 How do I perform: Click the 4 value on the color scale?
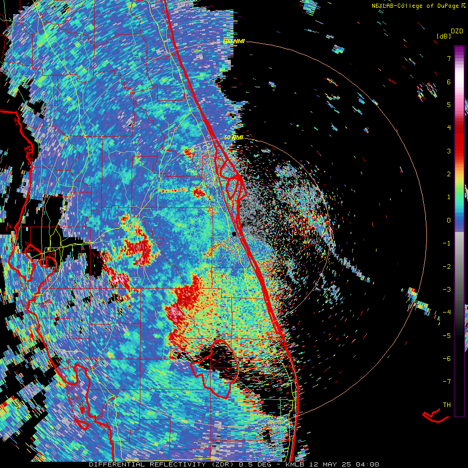[449, 128]
